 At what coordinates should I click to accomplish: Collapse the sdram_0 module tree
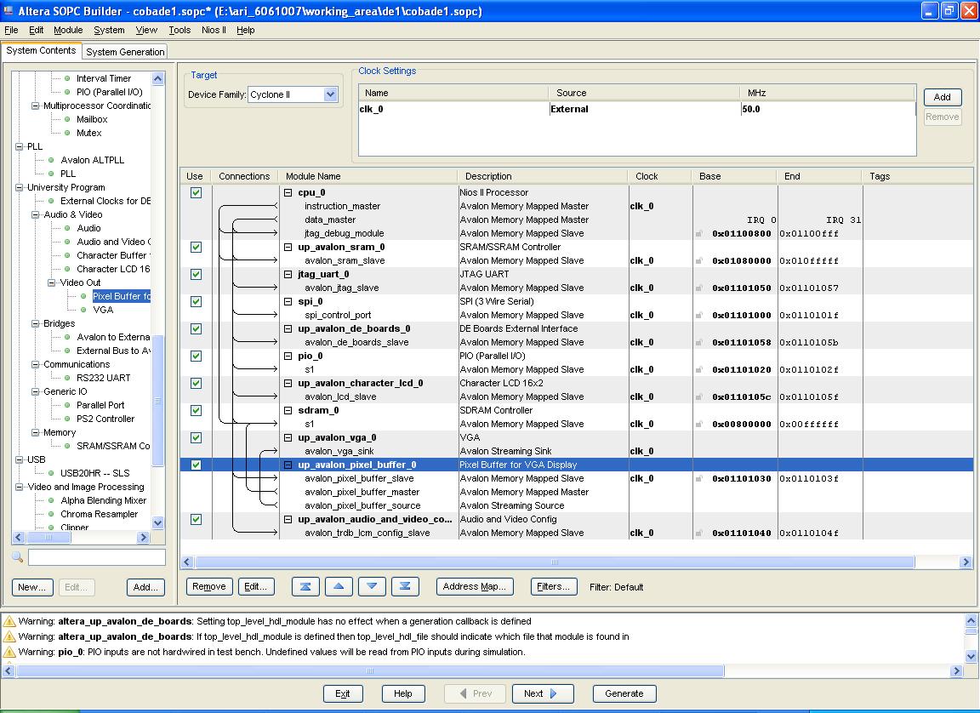(288, 411)
